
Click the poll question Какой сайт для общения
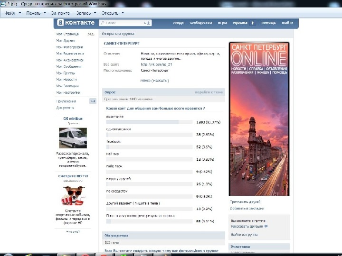point(155,109)
